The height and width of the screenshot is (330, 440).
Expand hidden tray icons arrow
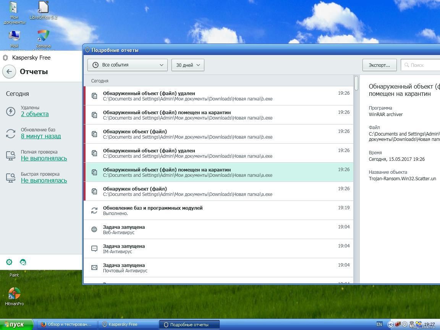pos(390,325)
